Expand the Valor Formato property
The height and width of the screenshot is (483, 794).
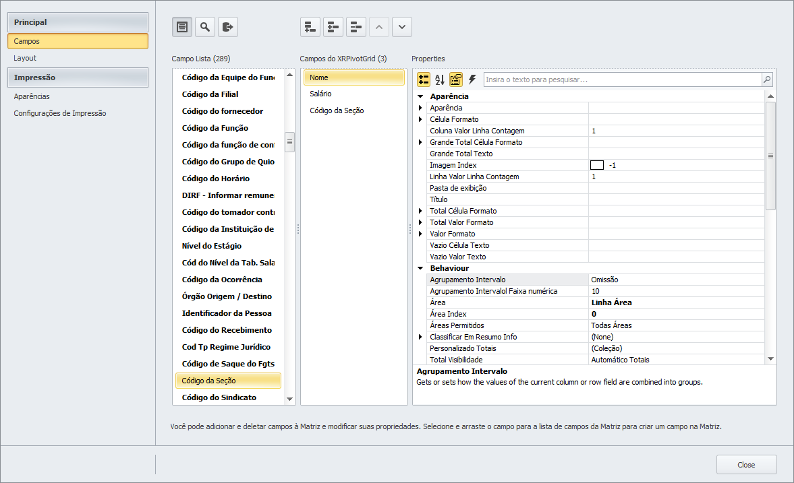420,234
